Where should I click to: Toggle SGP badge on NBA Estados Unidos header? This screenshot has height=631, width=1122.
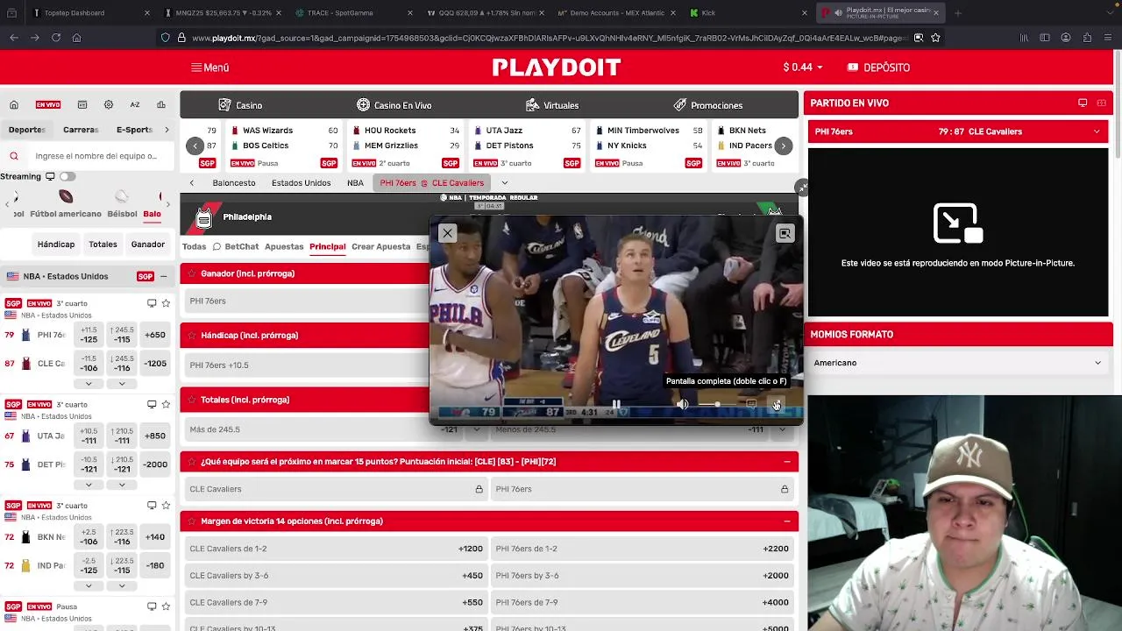(146, 276)
